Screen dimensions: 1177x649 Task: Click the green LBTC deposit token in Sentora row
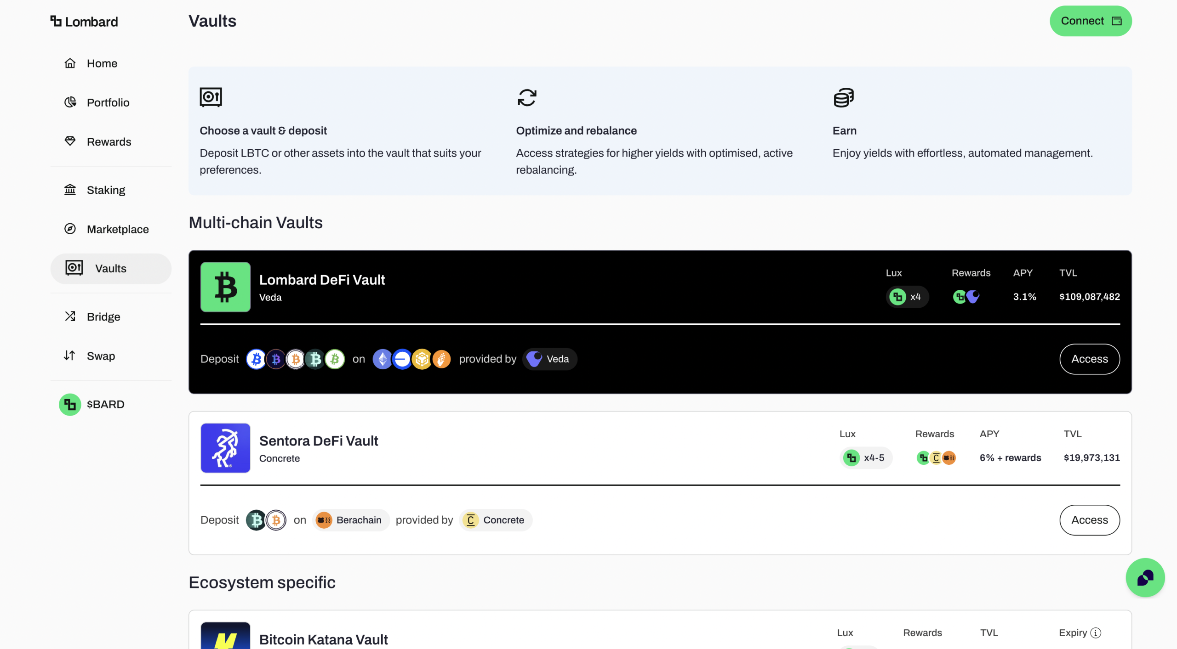(256, 520)
